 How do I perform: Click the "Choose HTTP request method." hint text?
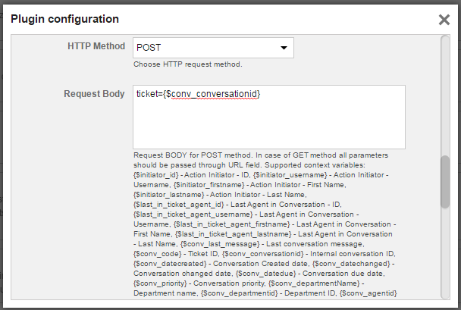(x=187, y=64)
